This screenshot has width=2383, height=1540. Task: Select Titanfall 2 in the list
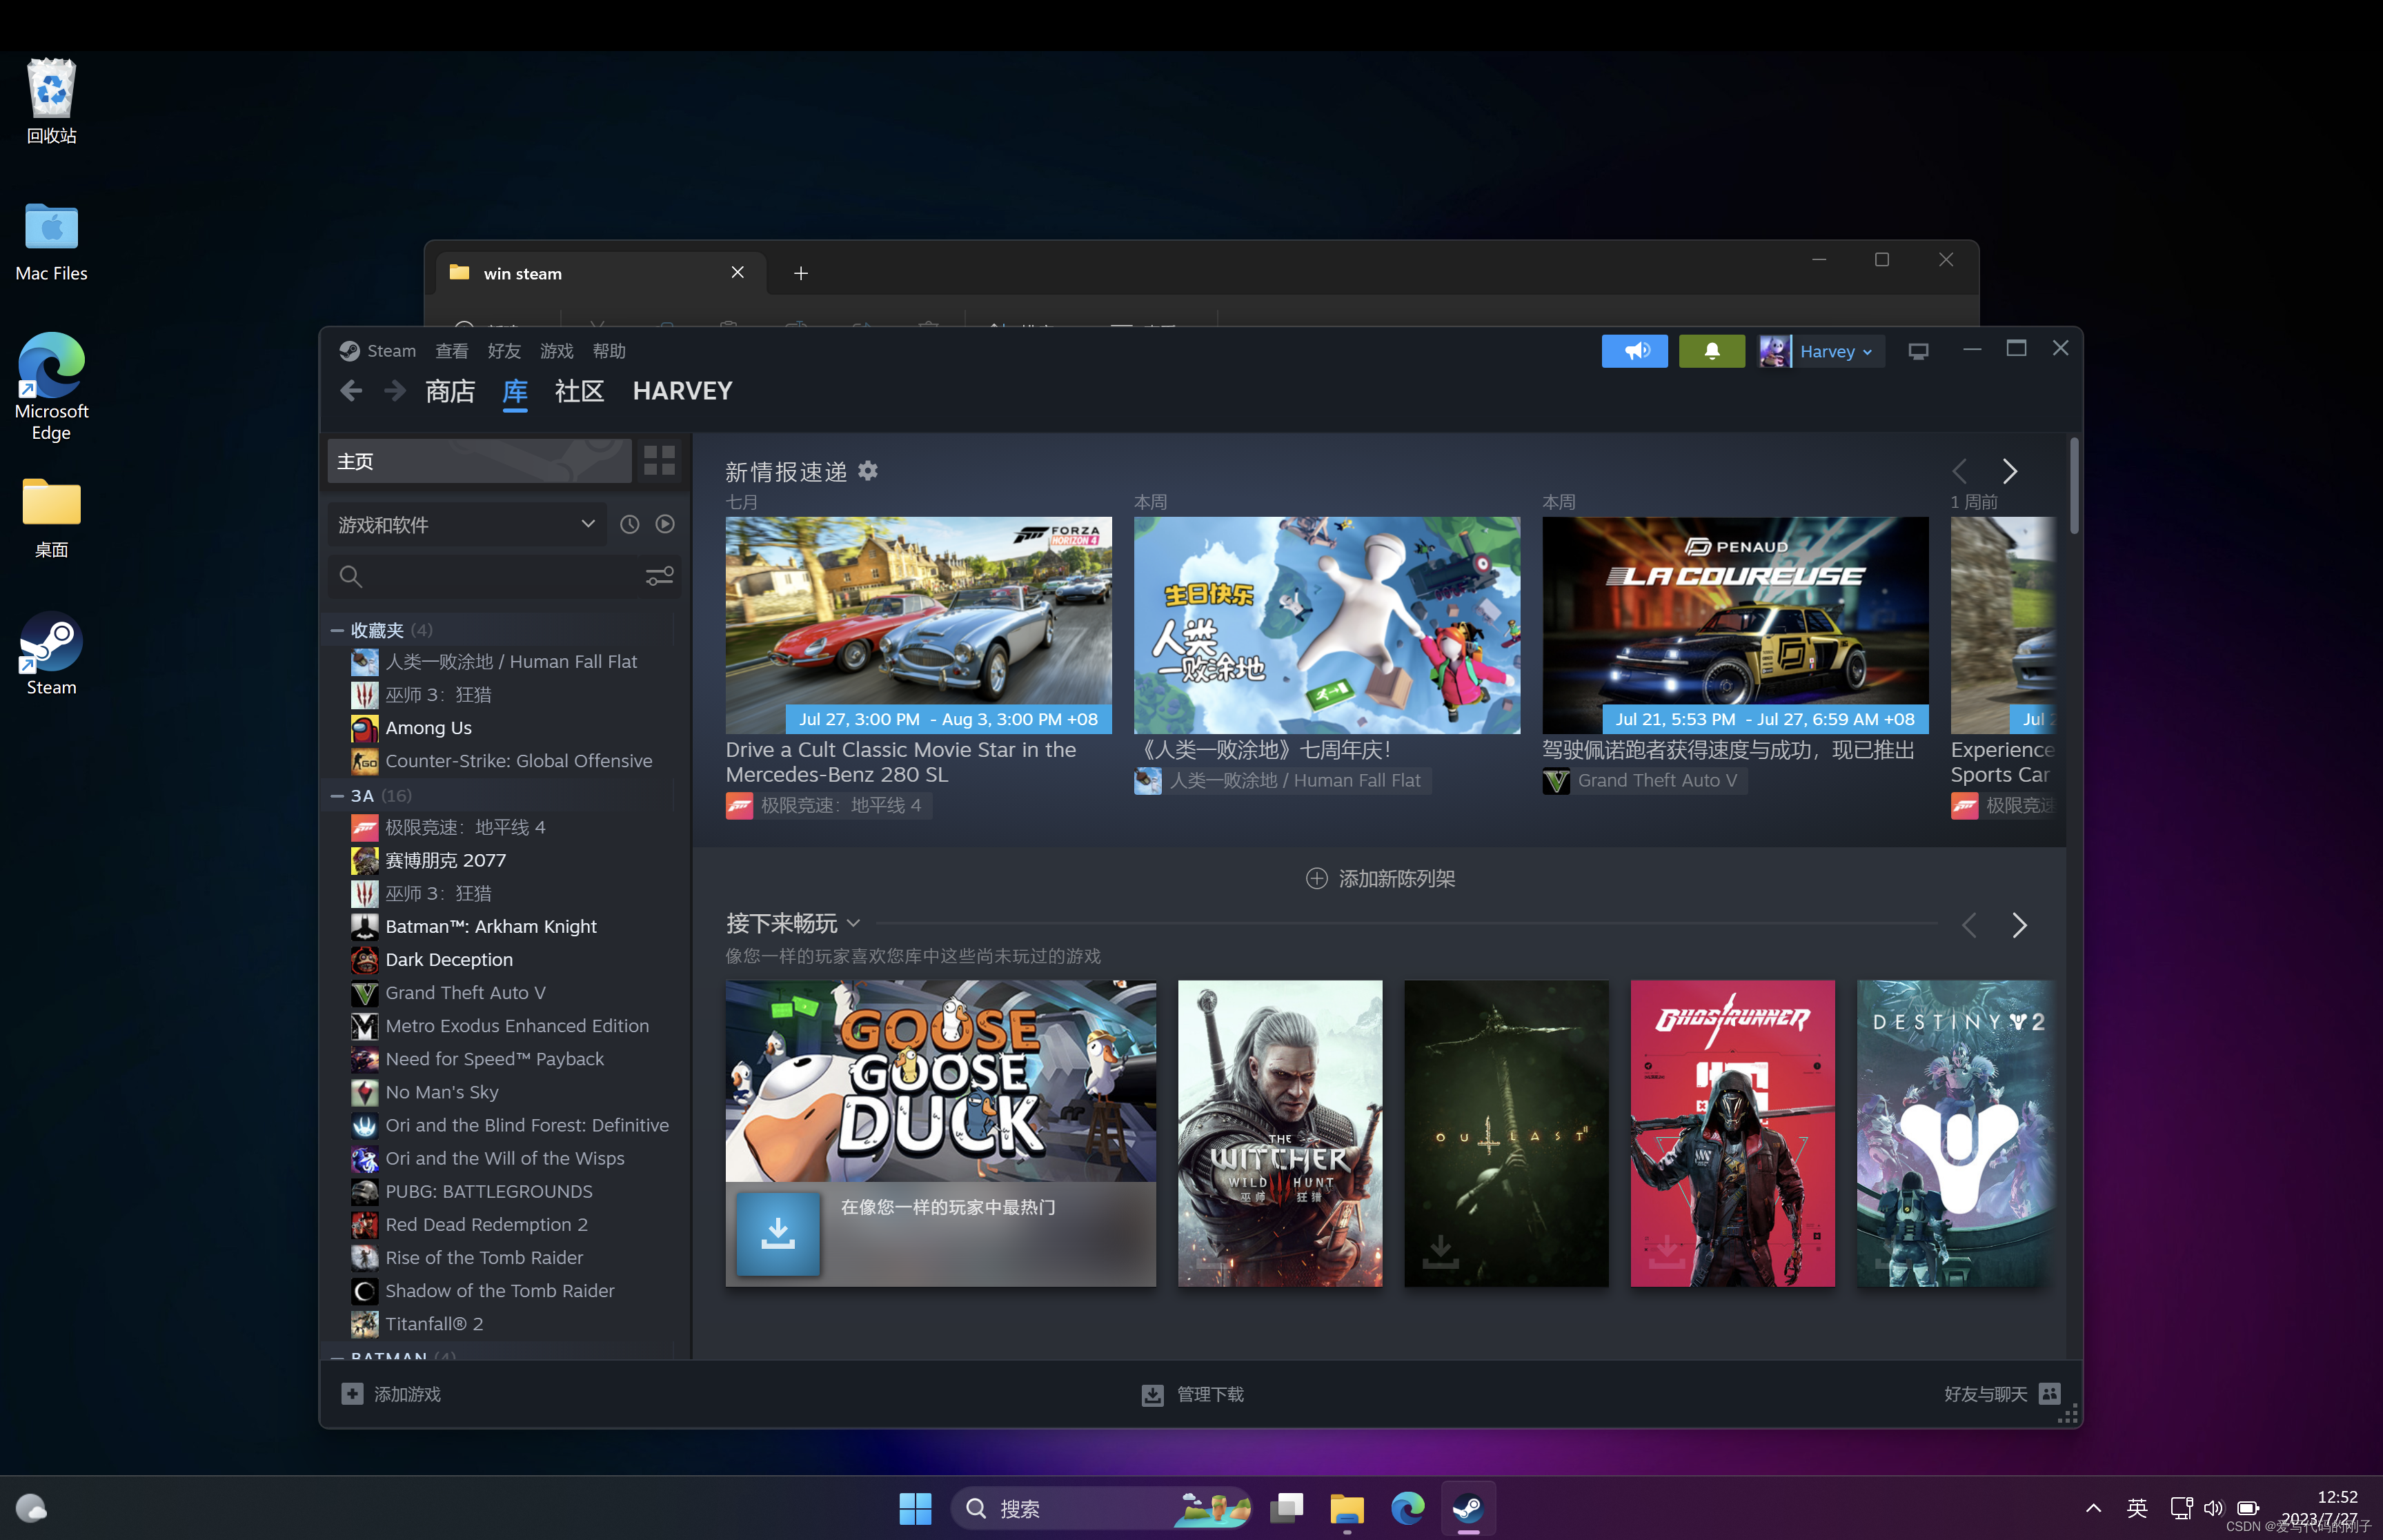(434, 1323)
